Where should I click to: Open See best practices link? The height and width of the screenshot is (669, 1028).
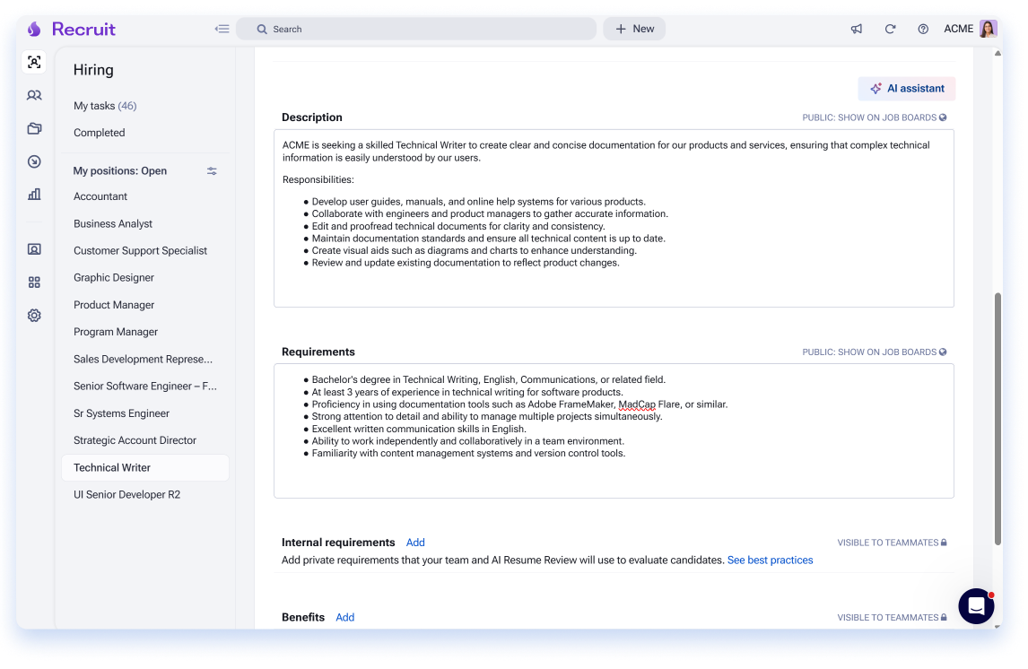[x=770, y=560]
